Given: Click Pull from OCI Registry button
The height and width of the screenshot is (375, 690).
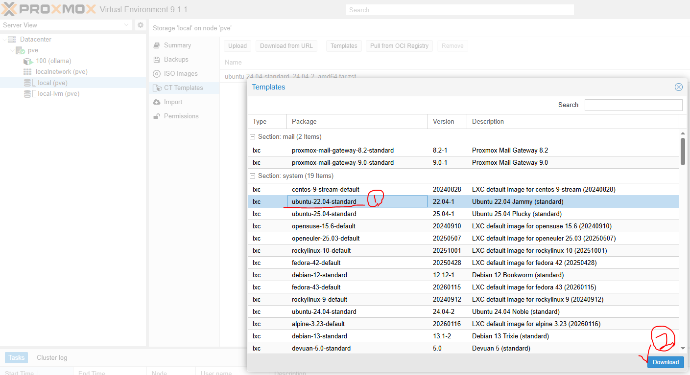Looking at the screenshot, I should click(x=399, y=46).
